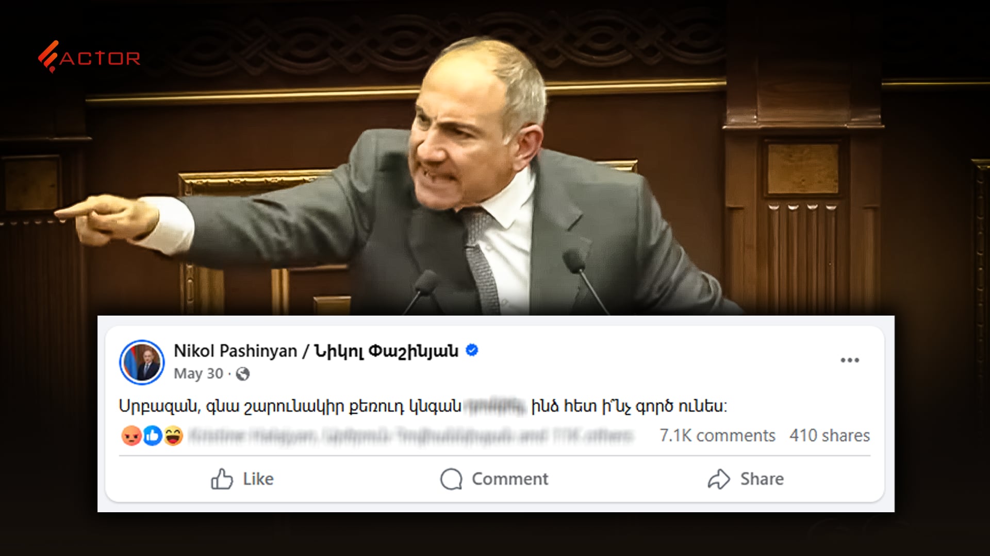This screenshot has width=990, height=556.
Task: Click the thumbs-up Like icon
Action: (x=222, y=479)
